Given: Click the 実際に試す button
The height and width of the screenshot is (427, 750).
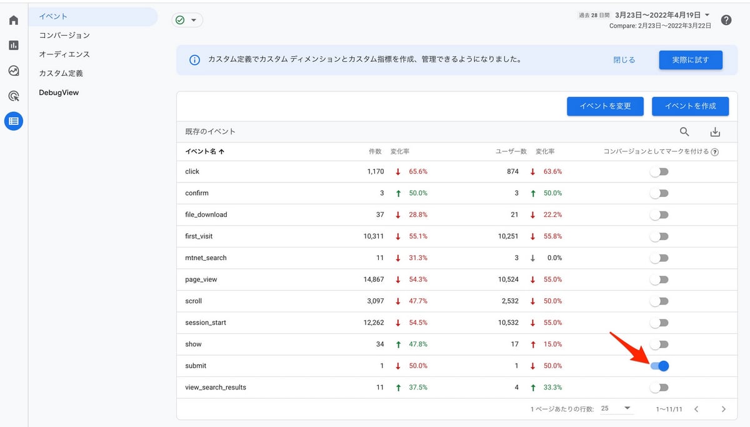Looking at the screenshot, I should [691, 60].
